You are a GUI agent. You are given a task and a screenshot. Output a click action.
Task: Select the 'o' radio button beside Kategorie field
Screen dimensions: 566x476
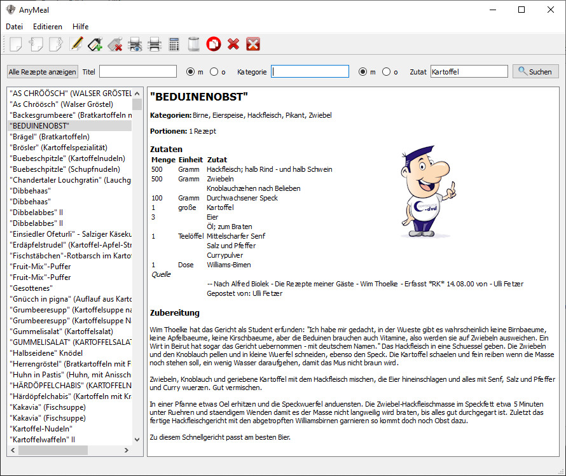(x=387, y=72)
